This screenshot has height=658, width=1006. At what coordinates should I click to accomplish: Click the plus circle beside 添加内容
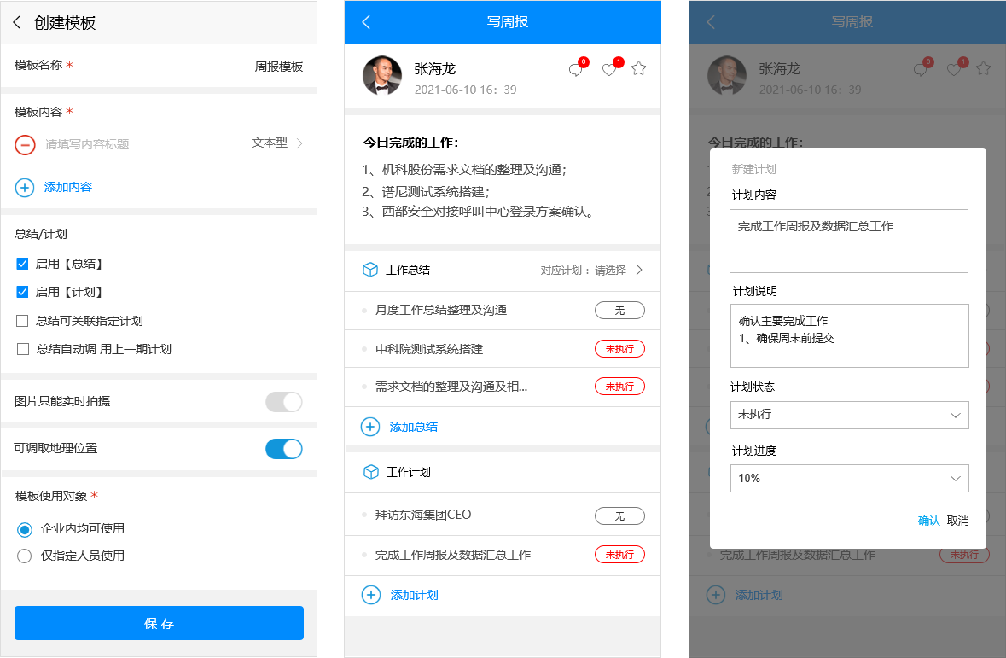pyautogui.click(x=25, y=188)
